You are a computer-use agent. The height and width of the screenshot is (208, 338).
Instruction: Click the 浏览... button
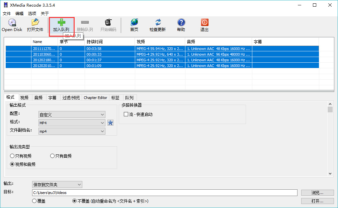[x=317, y=193]
